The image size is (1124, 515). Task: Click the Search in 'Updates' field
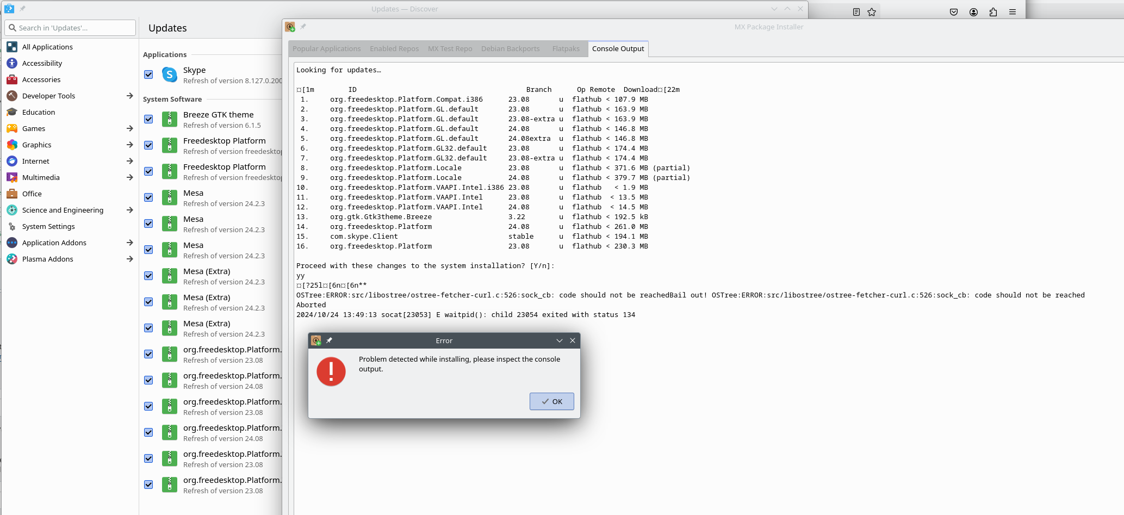(x=70, y=28)
